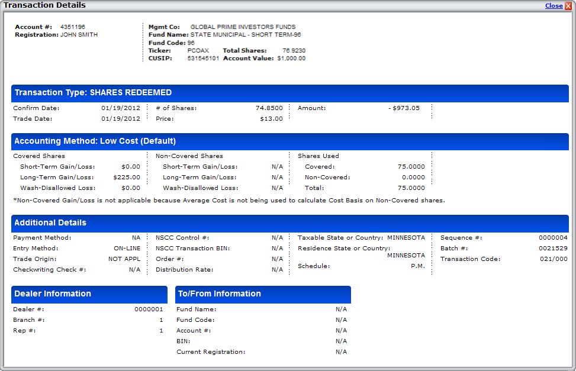Select batch number 0021529
The image size is (576, 371).
pos(554,249)
